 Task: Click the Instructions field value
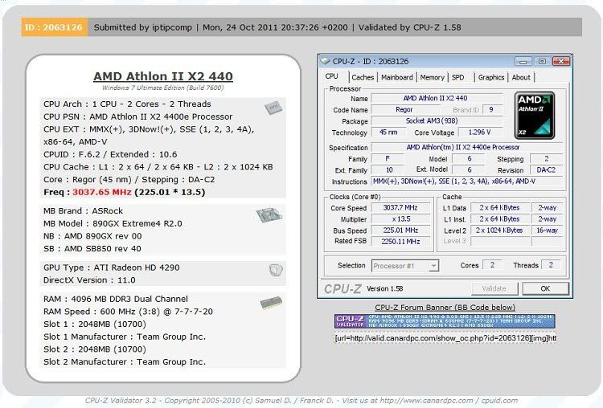click(467, 181)
